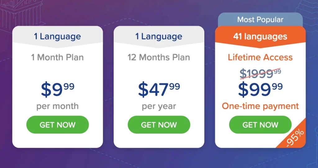Click GET NOW on the 1 Month Plan

tap(57, 125)
